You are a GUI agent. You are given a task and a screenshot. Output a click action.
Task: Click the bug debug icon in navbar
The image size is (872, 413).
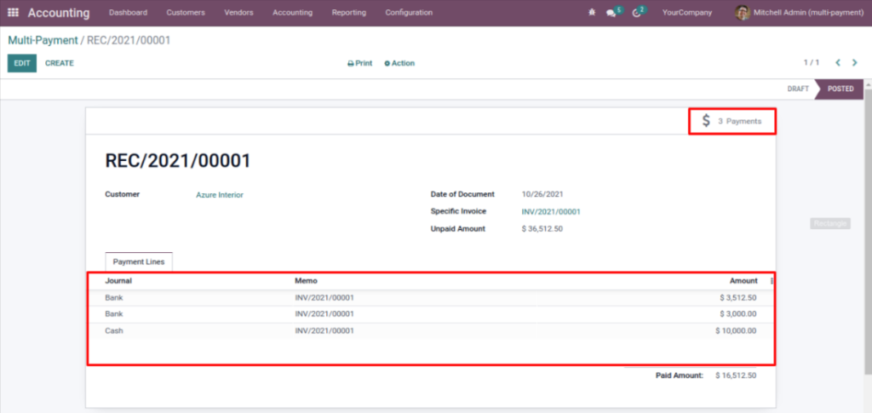592,12
